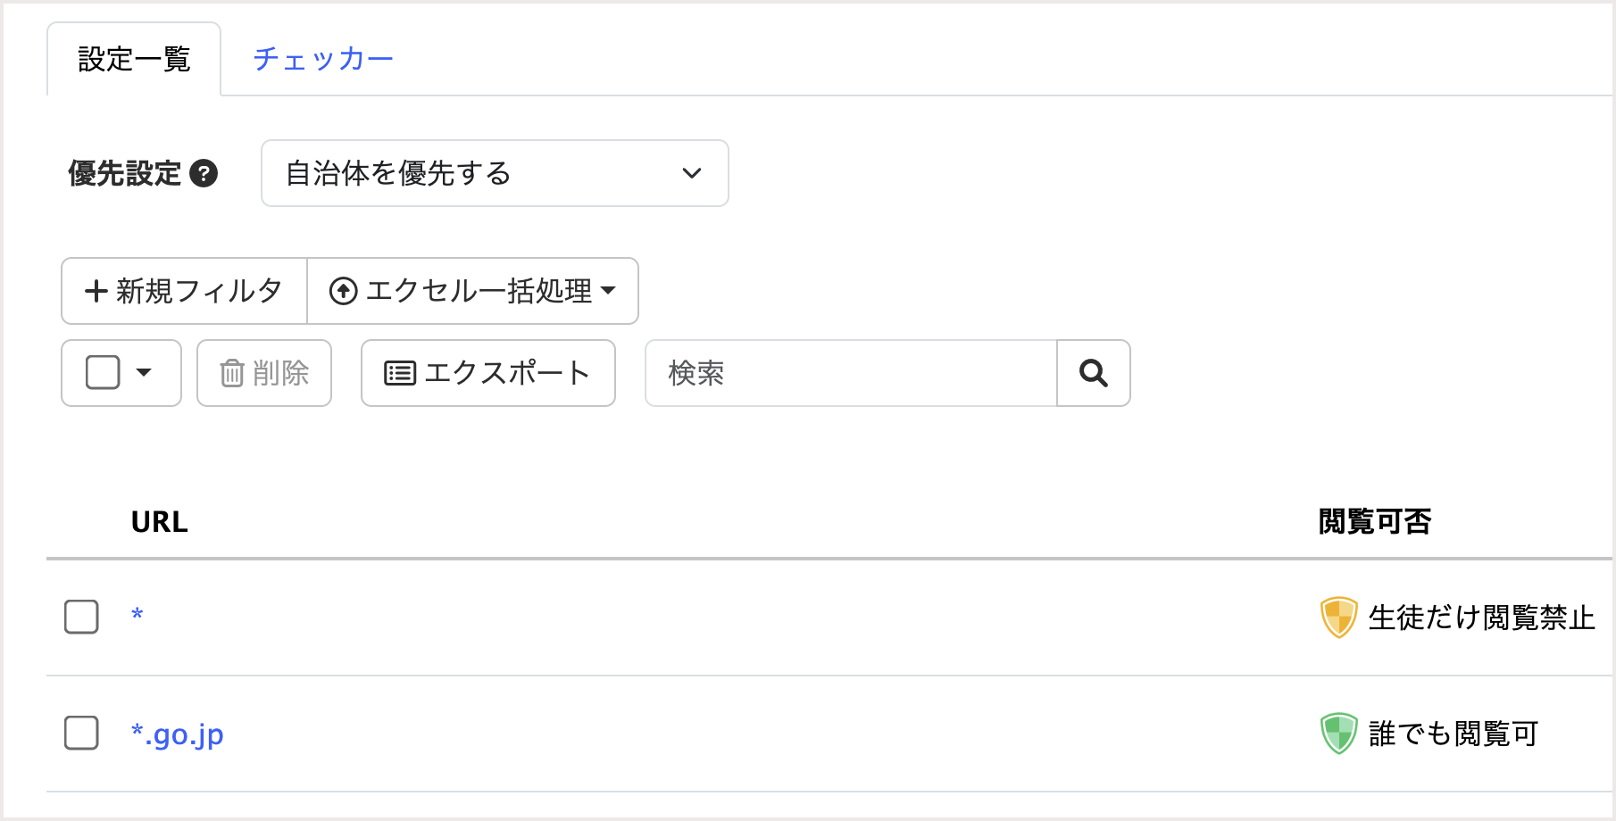Check the select-all checkbox in toolbar
Screen dimensions: 1616x821
tap(103, 373)
